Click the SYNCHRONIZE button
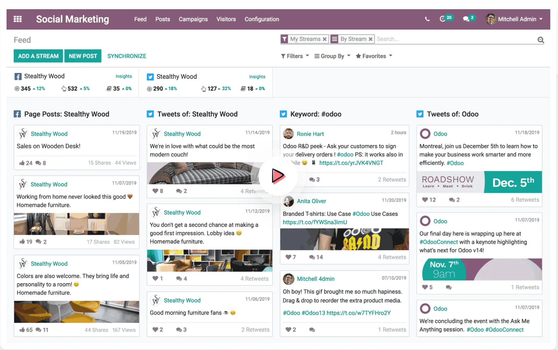The height and width of the screenshot is (350, 558). [x=127, y=56]
